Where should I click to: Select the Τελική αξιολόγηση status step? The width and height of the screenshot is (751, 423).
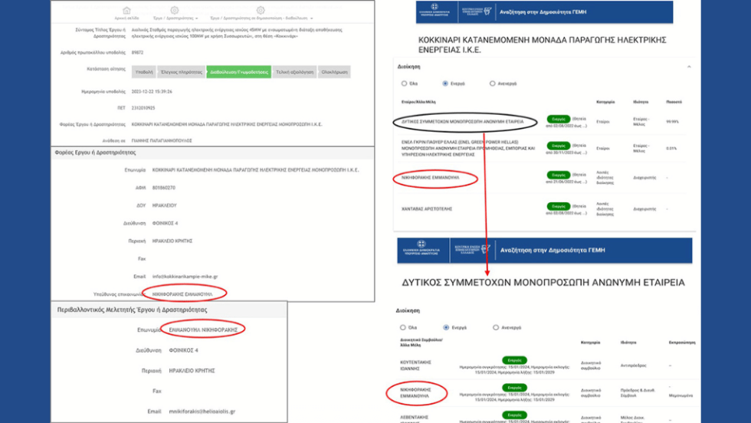click(x=294, y=72)
